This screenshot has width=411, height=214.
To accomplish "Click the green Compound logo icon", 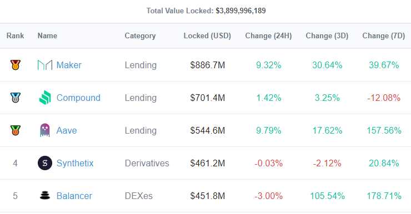I will click(x=45, y=98).
